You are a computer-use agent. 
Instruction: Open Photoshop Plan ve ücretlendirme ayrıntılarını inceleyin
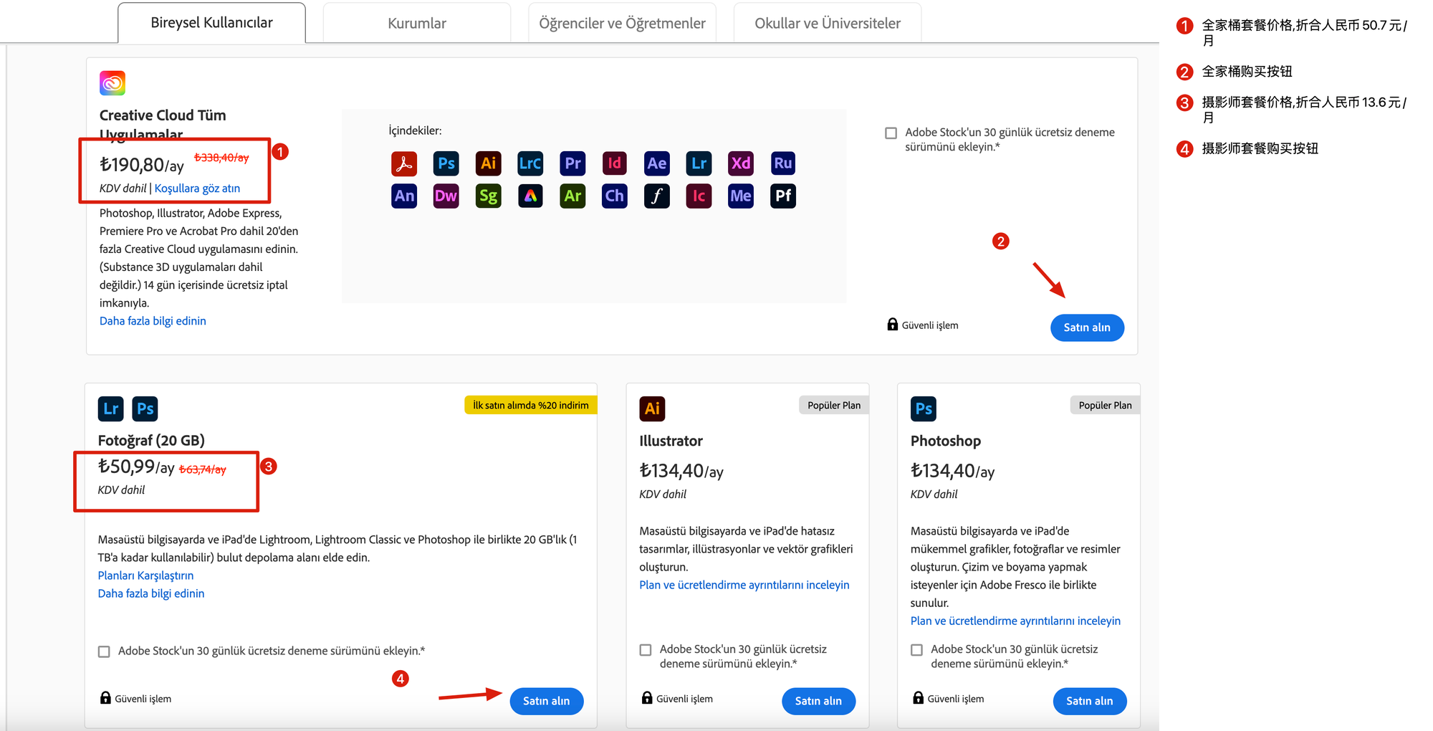click(x=1015, y=621)
